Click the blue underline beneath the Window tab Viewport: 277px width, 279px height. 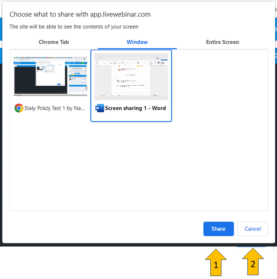click(x=137, y=48)
